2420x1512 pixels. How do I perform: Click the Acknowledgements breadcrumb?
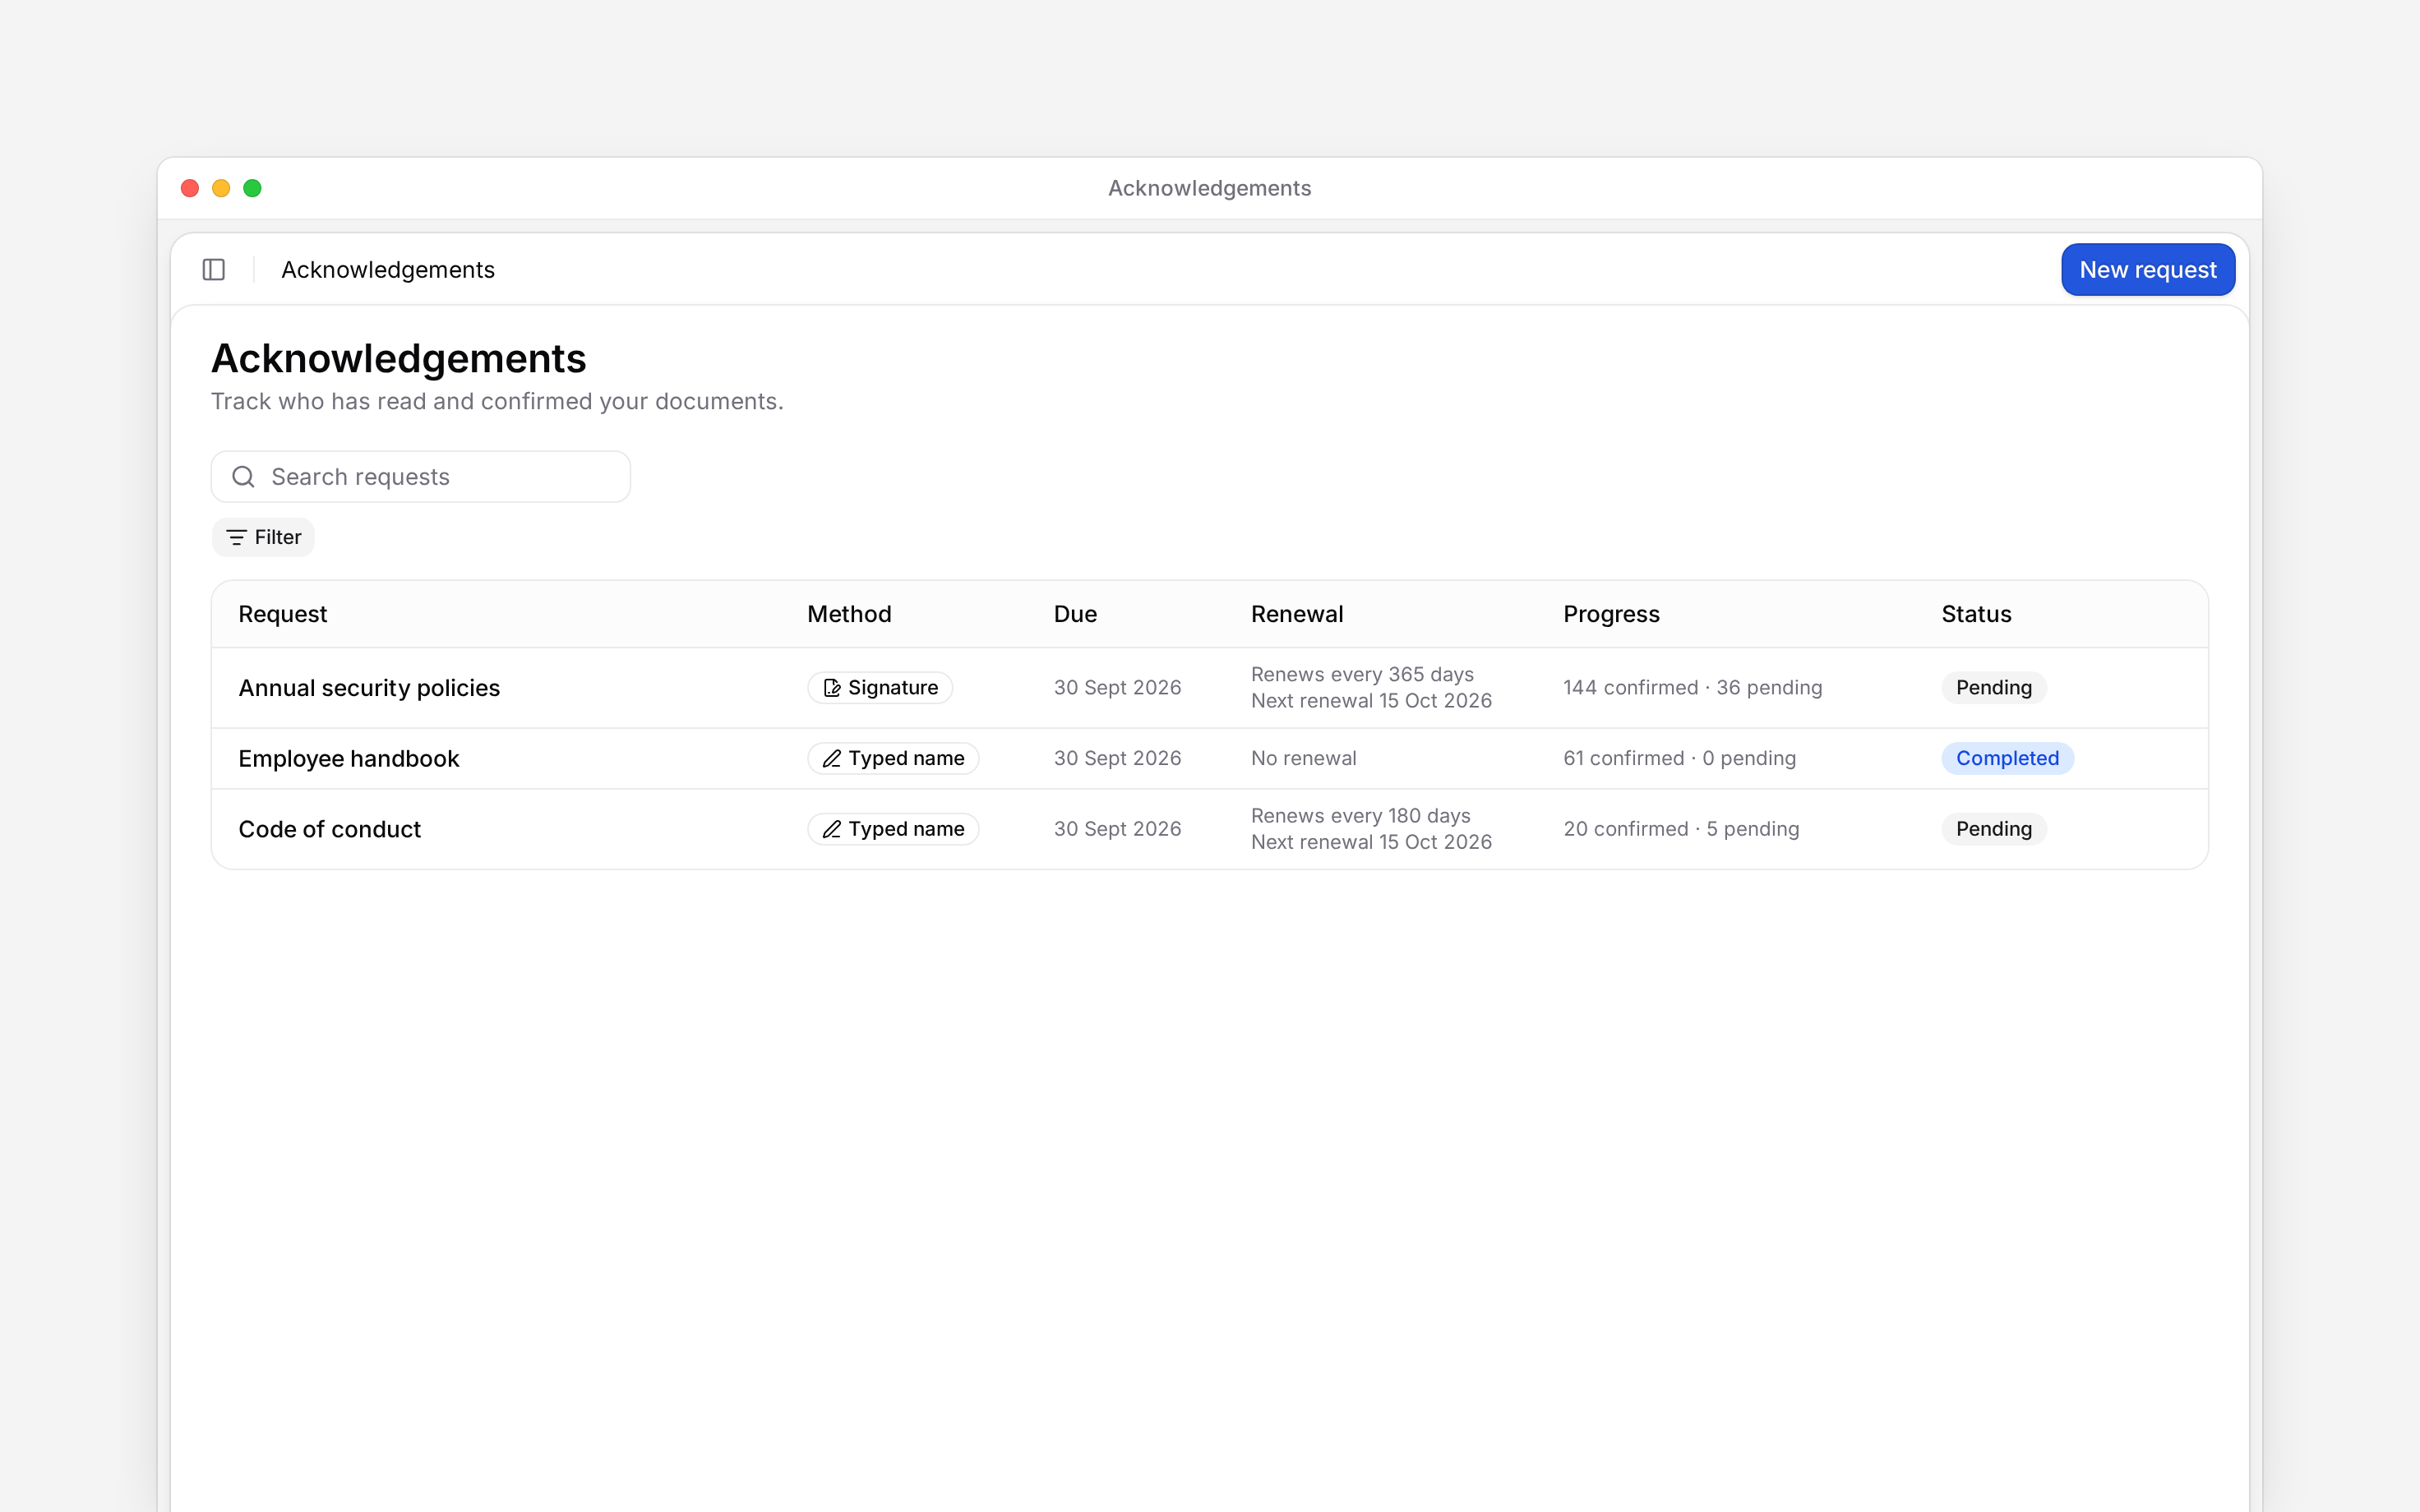pyautogui.click(x=388, y=270)
